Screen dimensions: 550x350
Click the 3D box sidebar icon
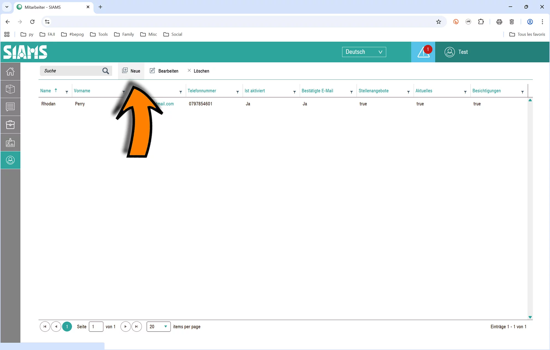(10, 89)
